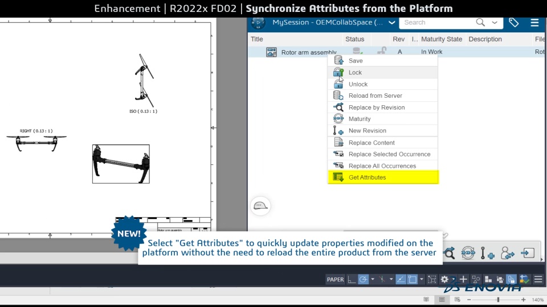
Task: Switch to read mode view icon
Action: (x=426, y=300)
